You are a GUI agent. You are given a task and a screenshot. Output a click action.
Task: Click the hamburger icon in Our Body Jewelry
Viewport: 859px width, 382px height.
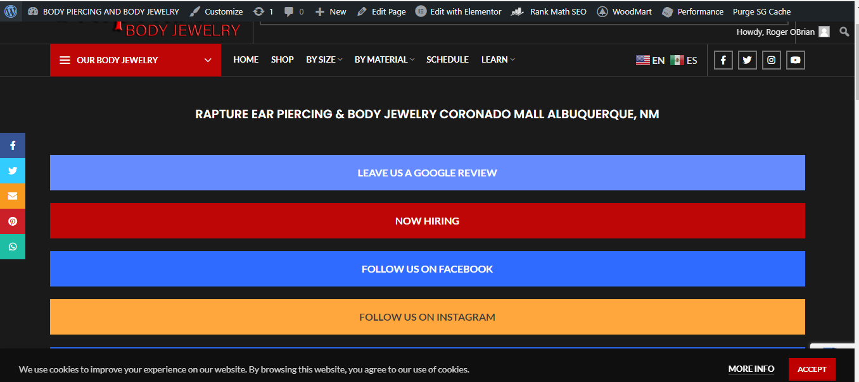[x=65, y=60]
